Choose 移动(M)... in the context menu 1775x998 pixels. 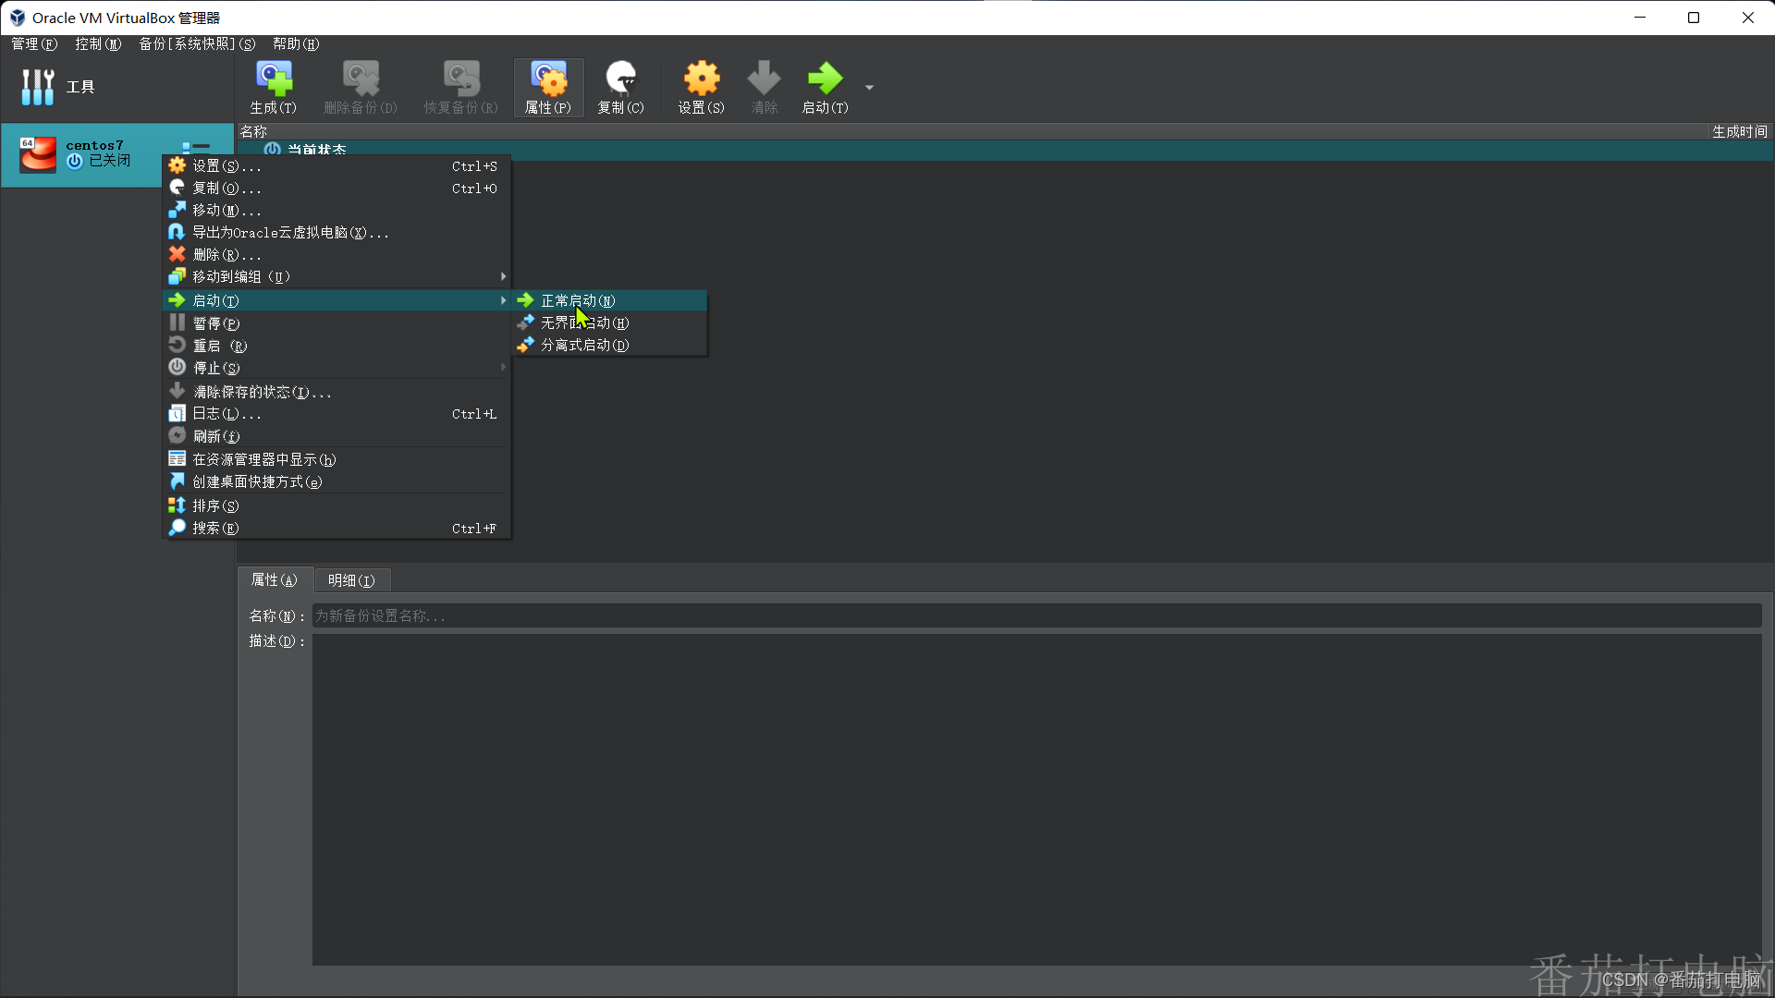[x=337, y=211]
